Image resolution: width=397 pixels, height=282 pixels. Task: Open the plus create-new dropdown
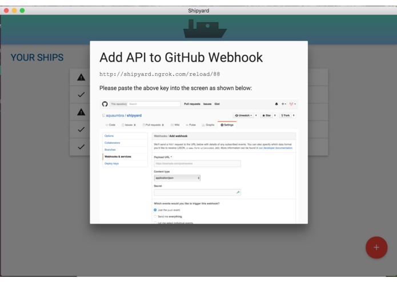coord(284,104)
